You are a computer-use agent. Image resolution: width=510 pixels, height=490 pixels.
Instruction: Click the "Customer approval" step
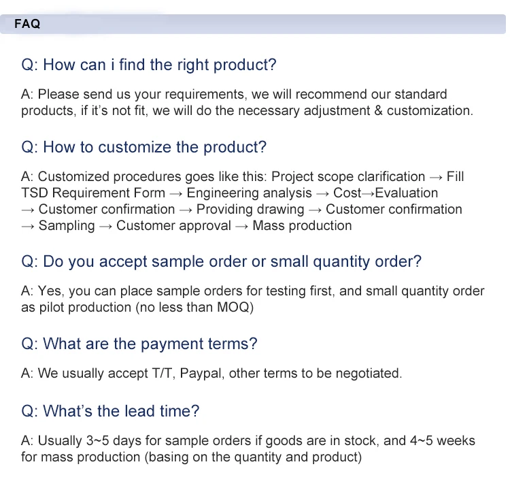tap(173, 225)
